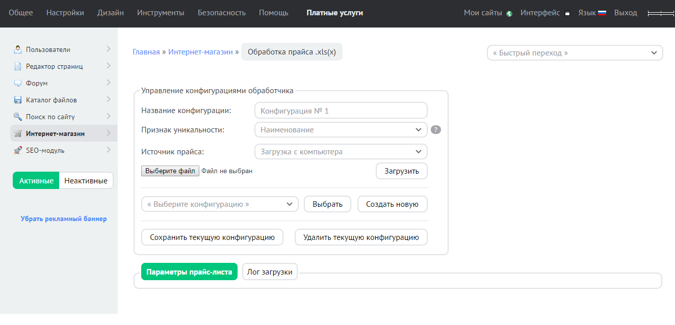
Task: Open the Источник прайса dropdown
Action: (x=341, y=152)
